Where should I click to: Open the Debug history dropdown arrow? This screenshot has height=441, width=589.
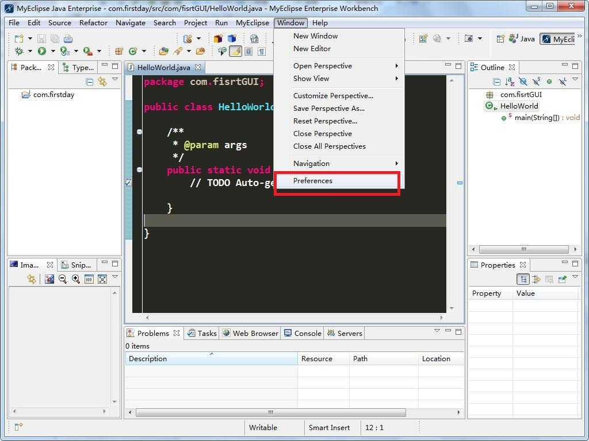tap(30, 51)
